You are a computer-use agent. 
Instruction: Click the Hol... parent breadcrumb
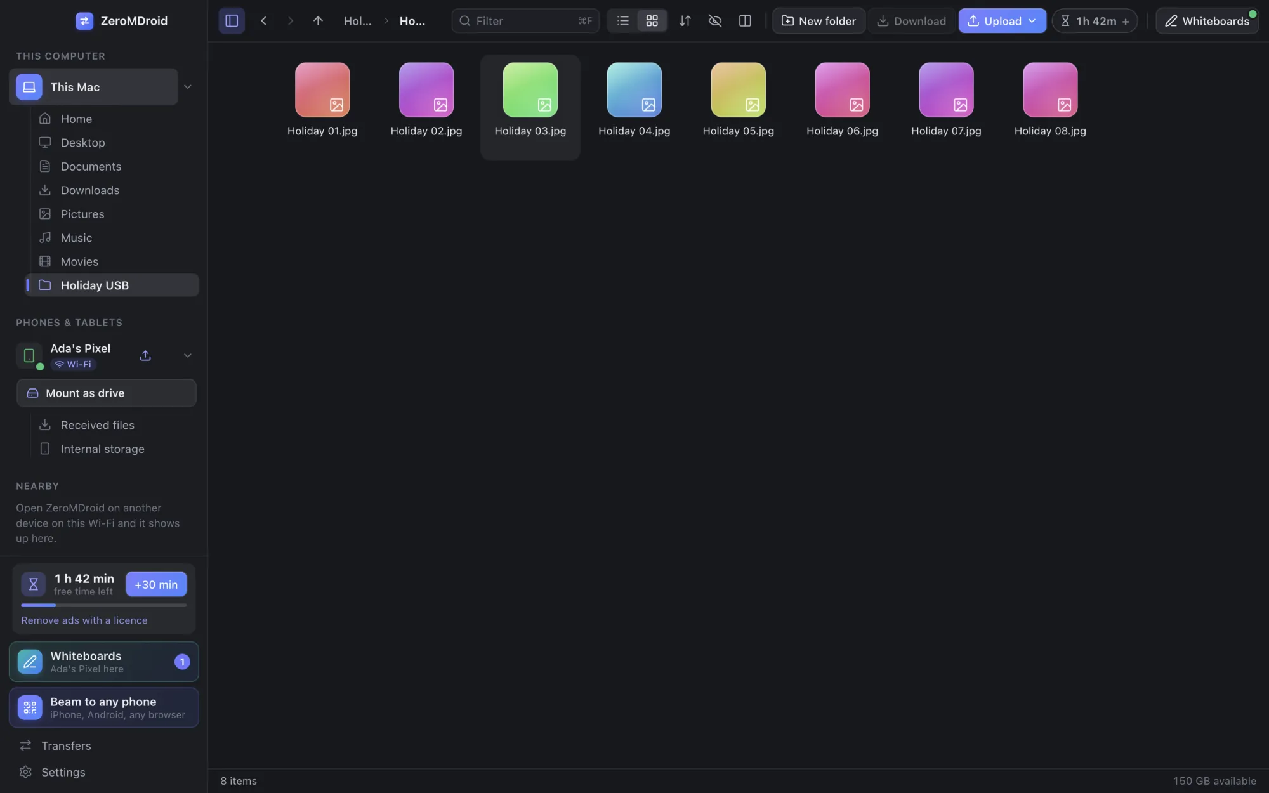click(x=358, y=21)
